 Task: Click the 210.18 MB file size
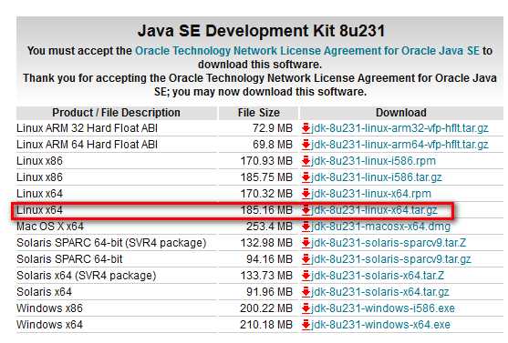point(266,325)
